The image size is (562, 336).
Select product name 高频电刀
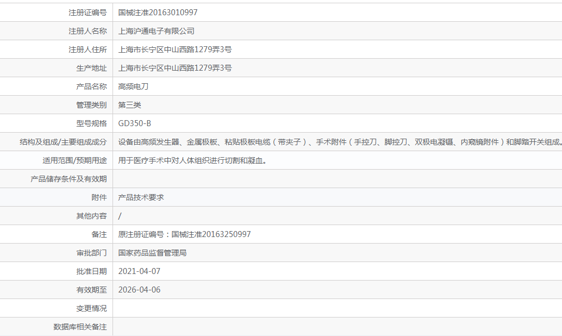pos(133,86)
